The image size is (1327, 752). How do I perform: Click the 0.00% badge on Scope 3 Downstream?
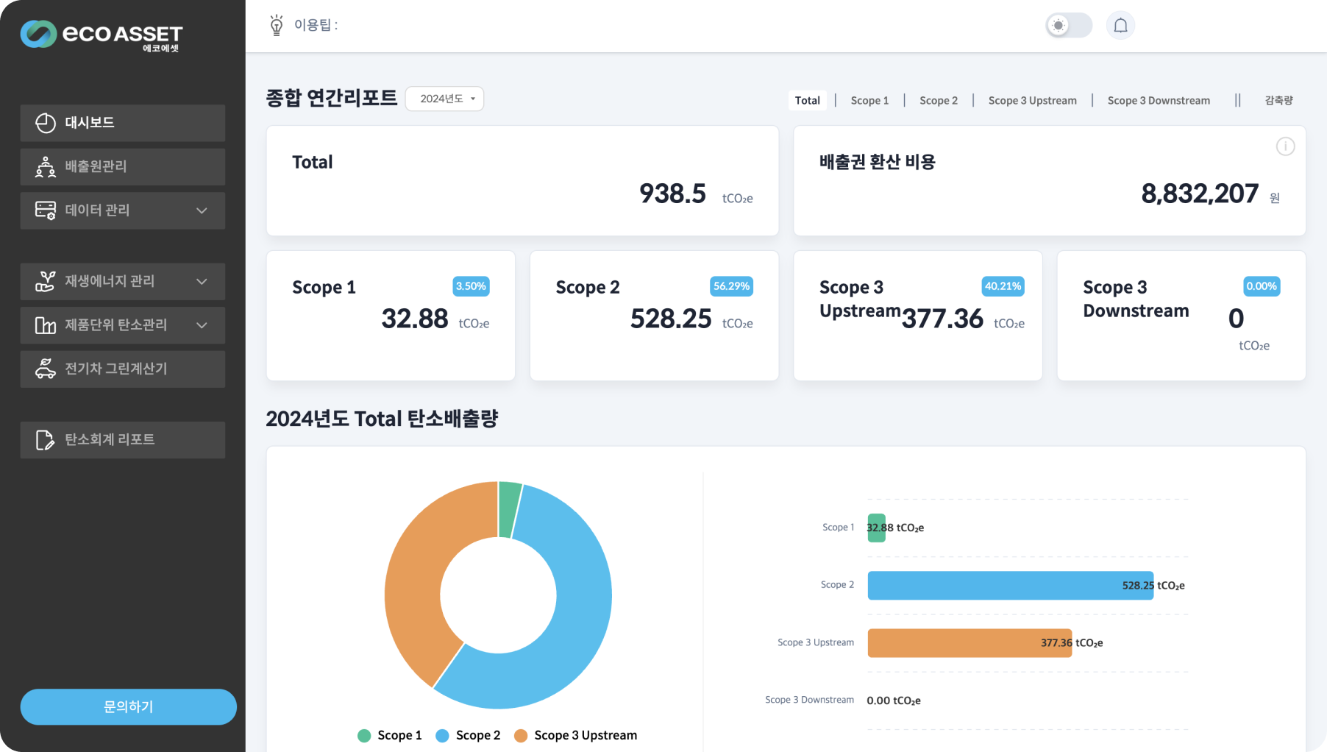pos(1262,286)
